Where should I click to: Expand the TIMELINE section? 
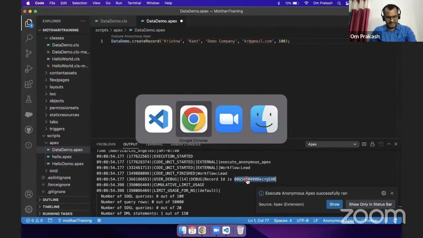pyautogui.click(x=51, y=207)
